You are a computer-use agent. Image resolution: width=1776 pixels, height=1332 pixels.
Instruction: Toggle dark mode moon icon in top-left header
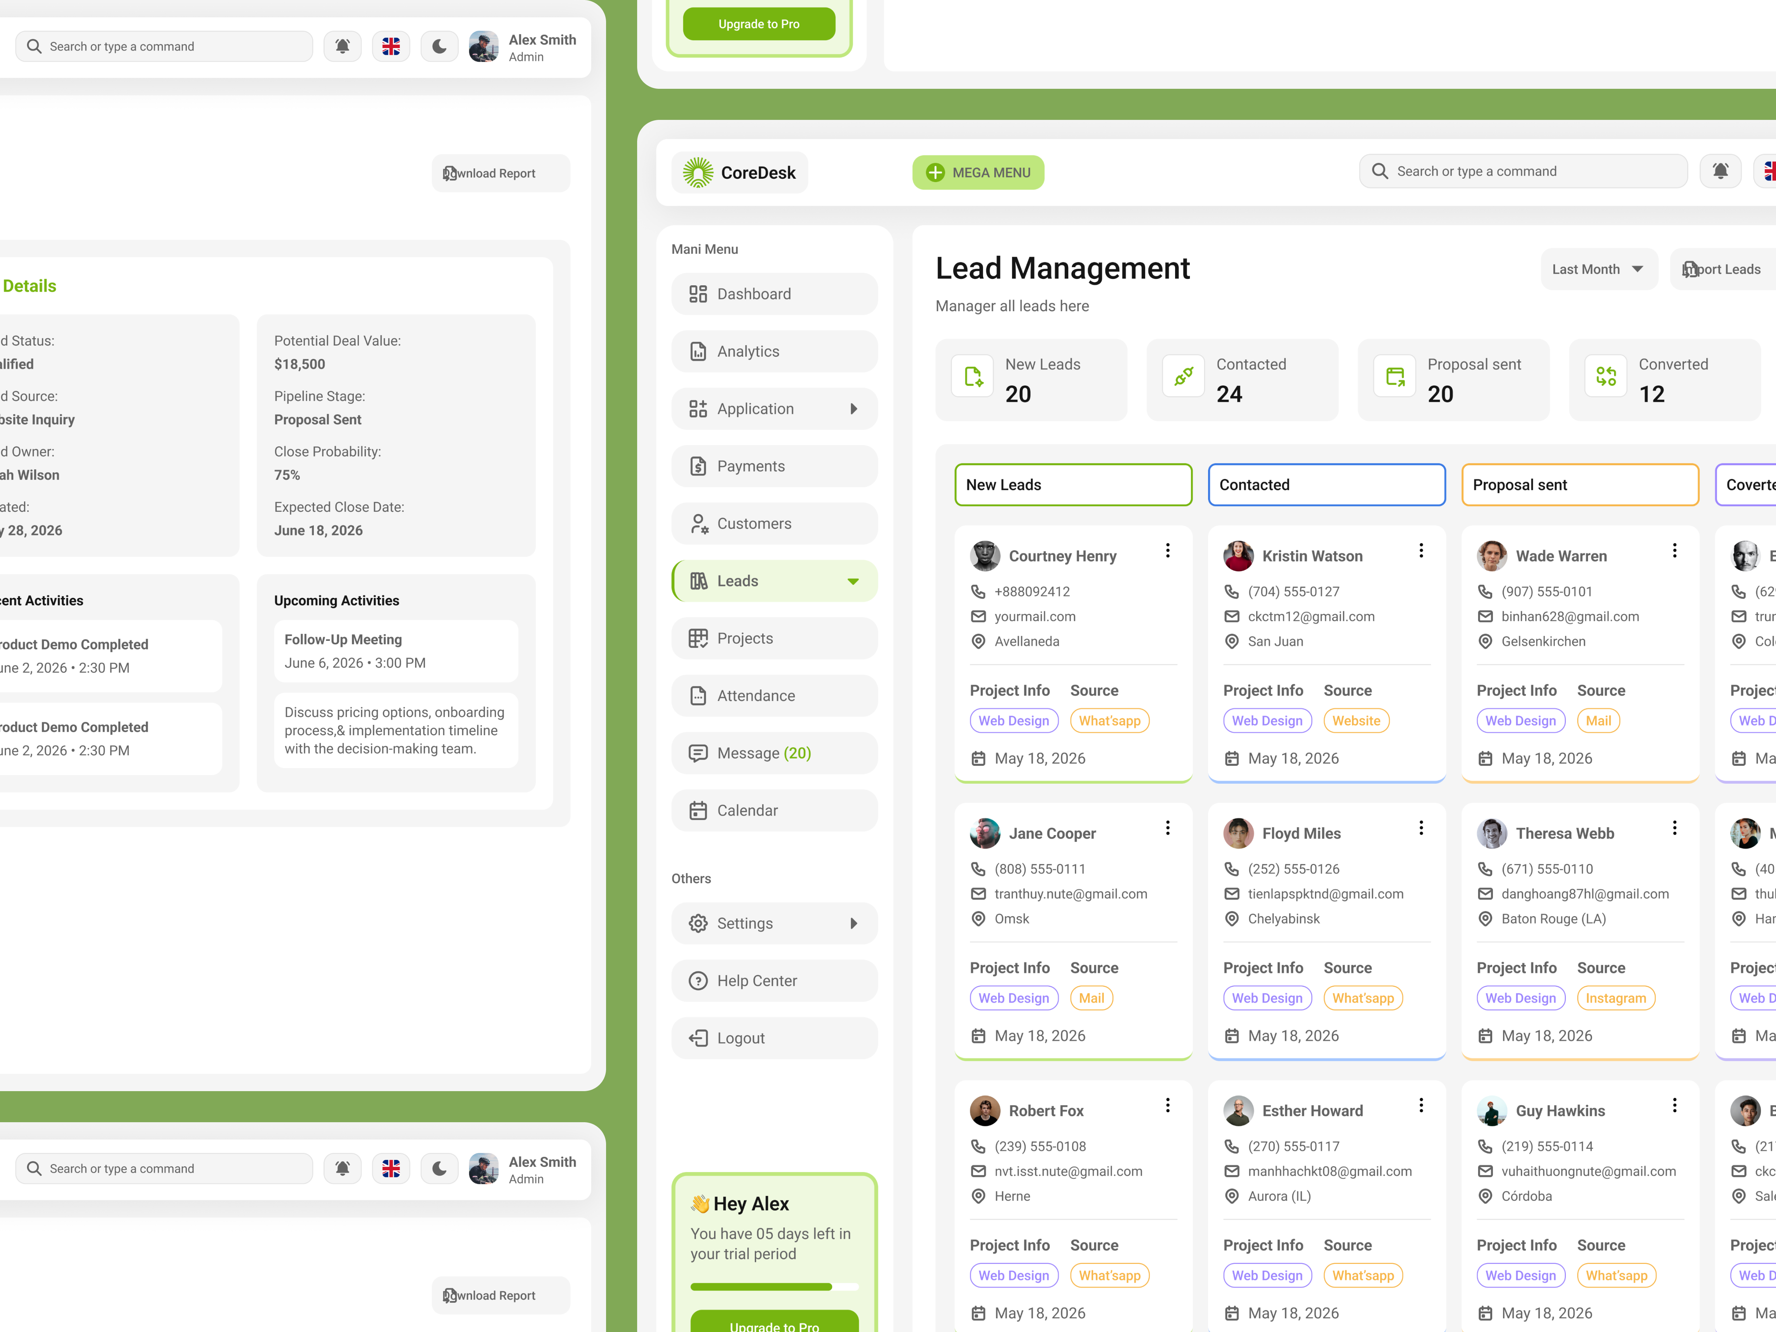coord(439,47)
